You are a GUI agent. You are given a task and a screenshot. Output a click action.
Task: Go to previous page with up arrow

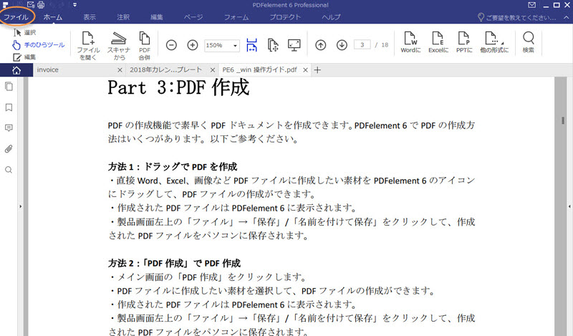pos(320,45)
